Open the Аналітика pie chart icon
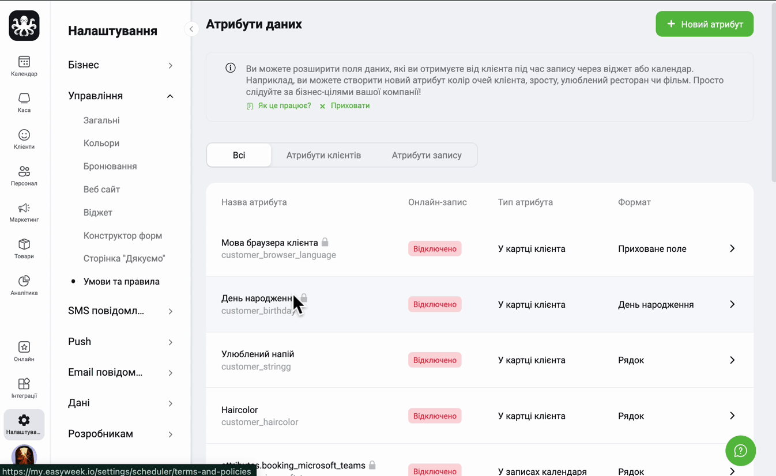Image resolution: width=776 pixels, height=476 pixels. click(x=24, y=281)
